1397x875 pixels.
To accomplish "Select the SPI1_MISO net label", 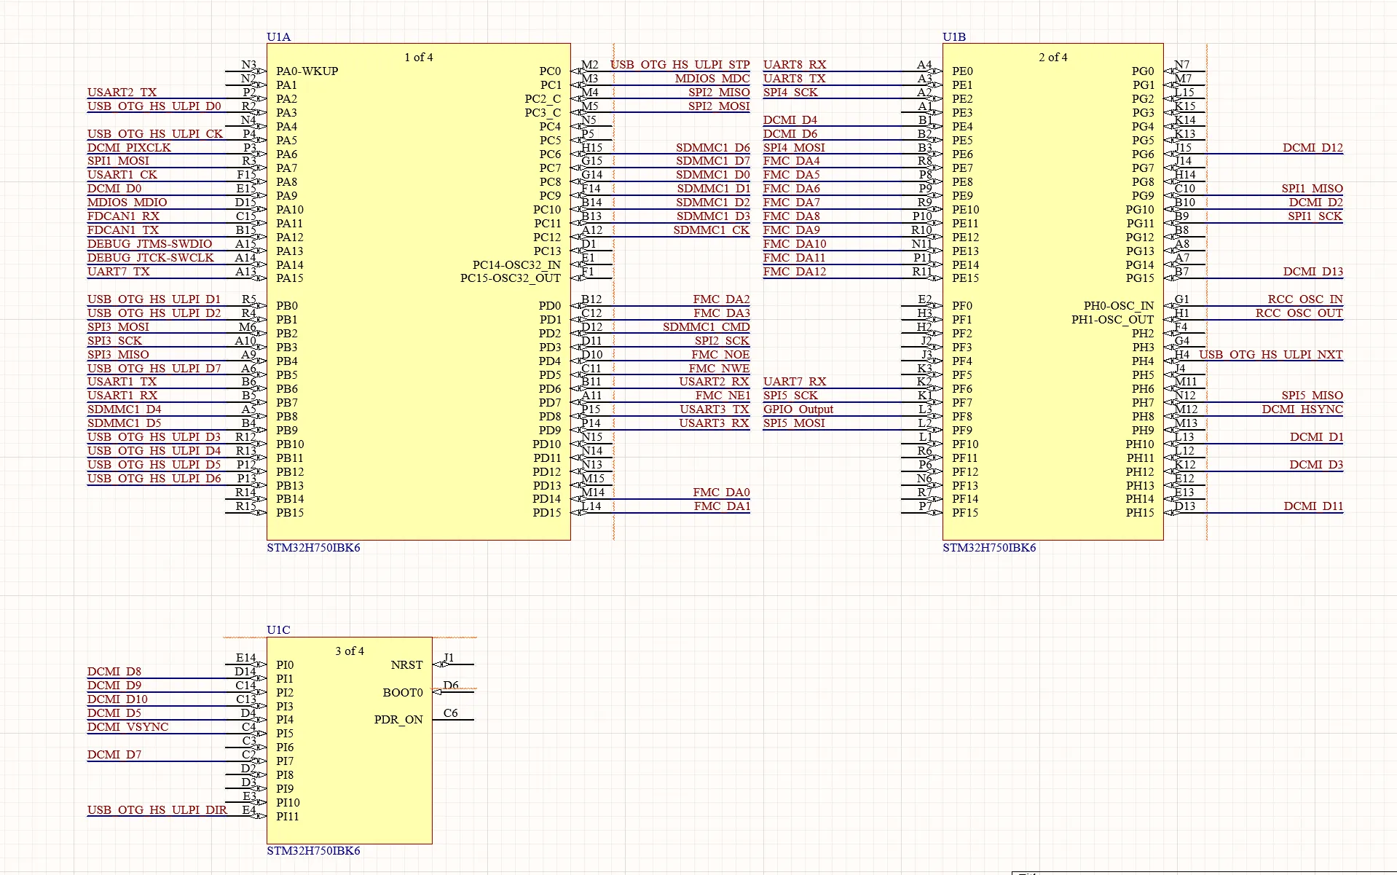I will point(1313,188).
